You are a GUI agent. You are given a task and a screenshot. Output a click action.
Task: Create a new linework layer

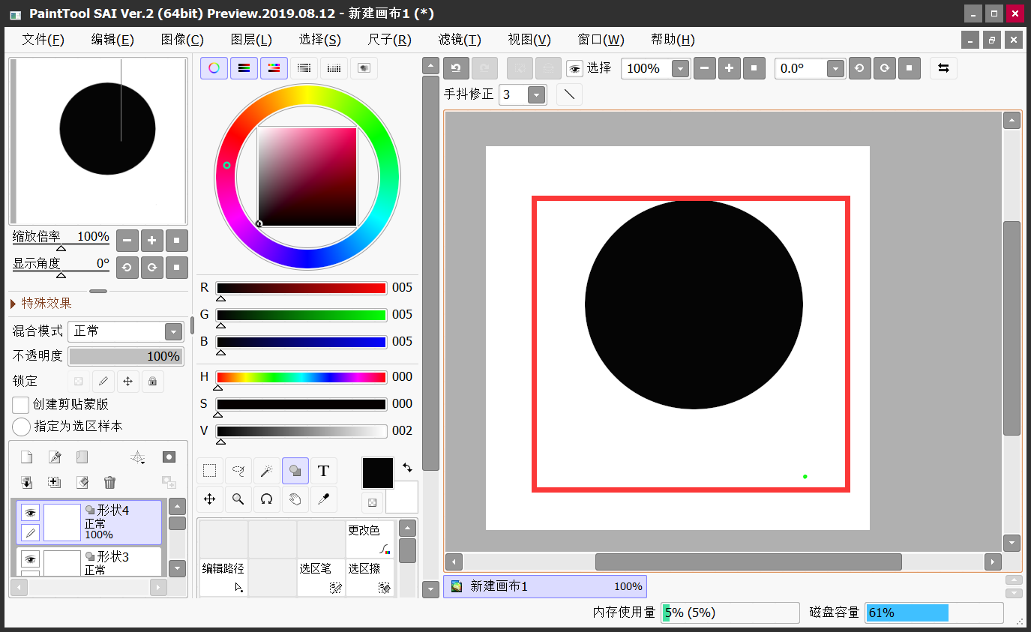tap(54, 457)
